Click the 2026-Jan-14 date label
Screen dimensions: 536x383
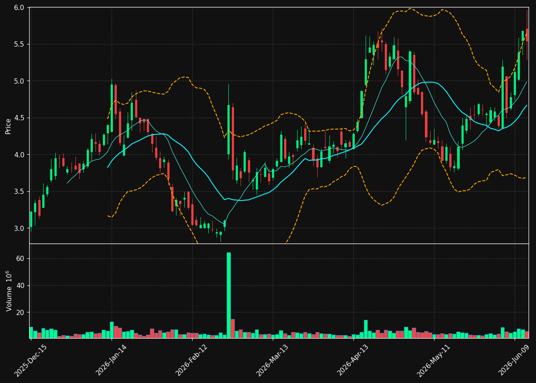(x=111, y=360)
